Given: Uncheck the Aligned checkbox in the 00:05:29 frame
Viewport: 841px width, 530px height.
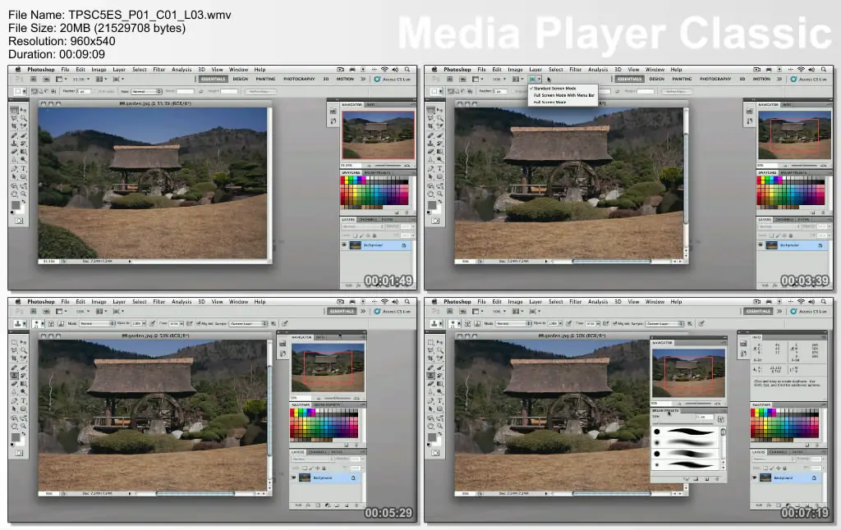Looking at the screenshot, I should [x=199, y=324].
